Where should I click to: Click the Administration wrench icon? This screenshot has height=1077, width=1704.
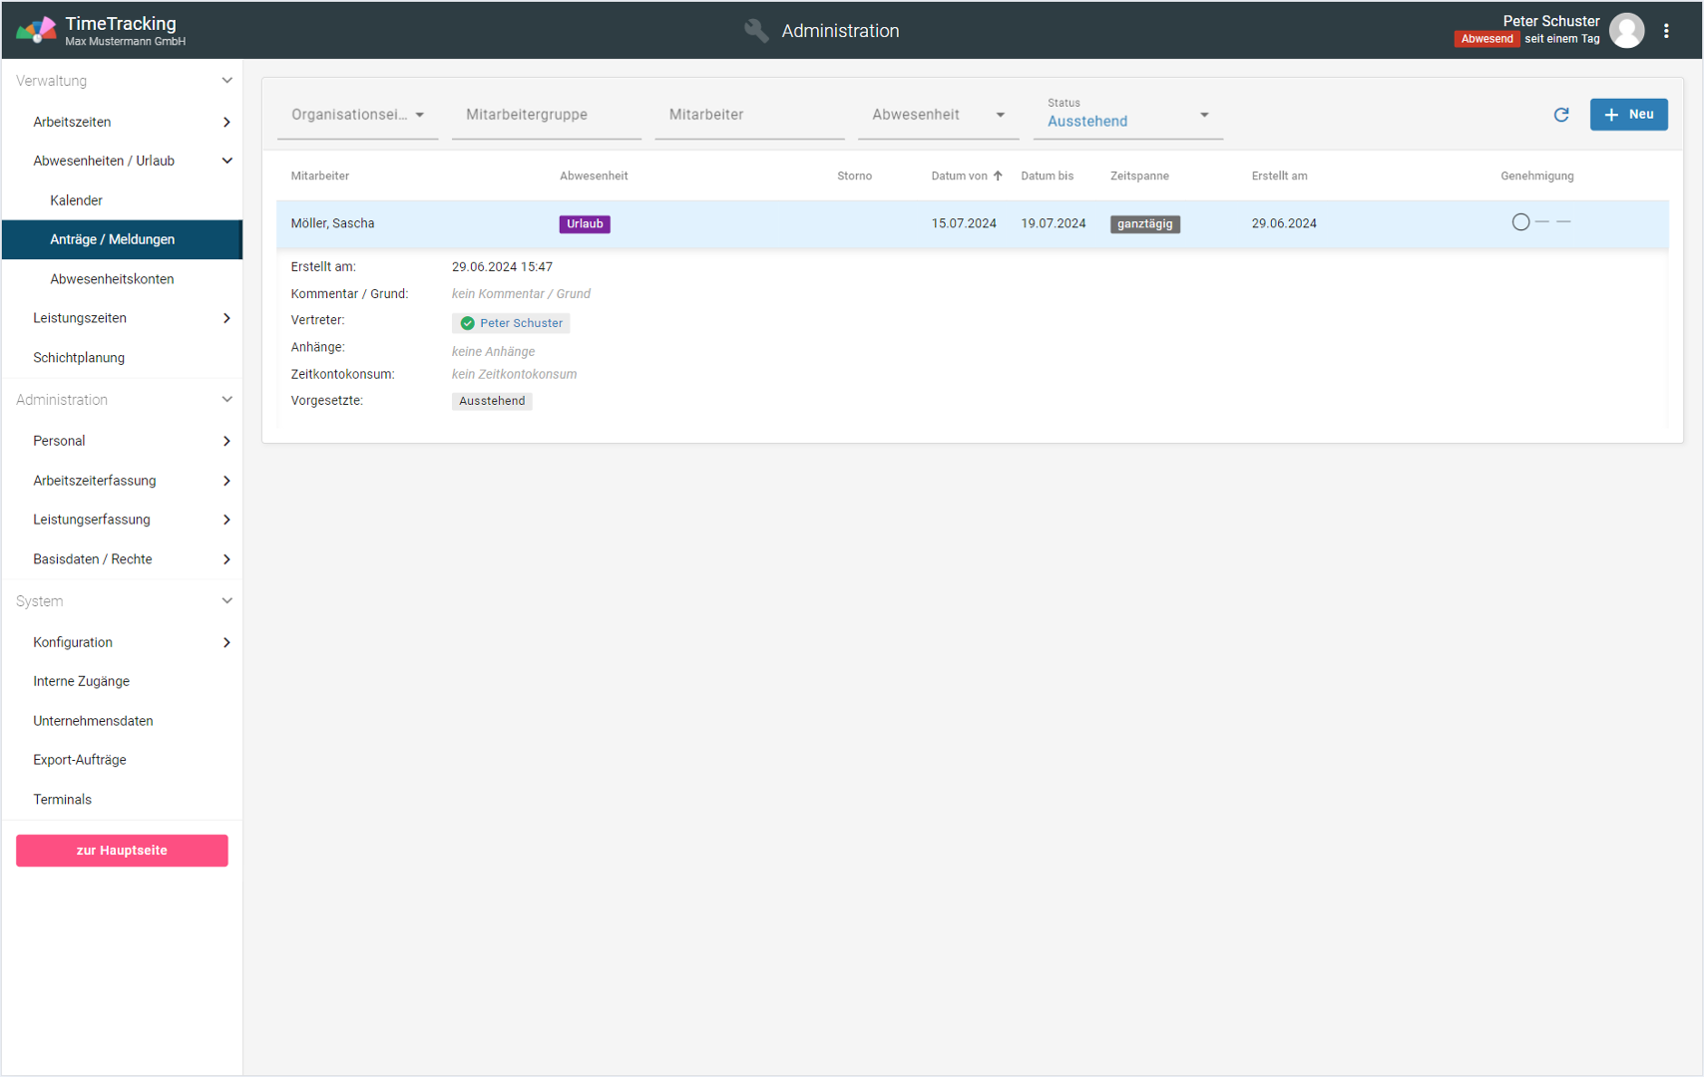[x=756, y=31]
